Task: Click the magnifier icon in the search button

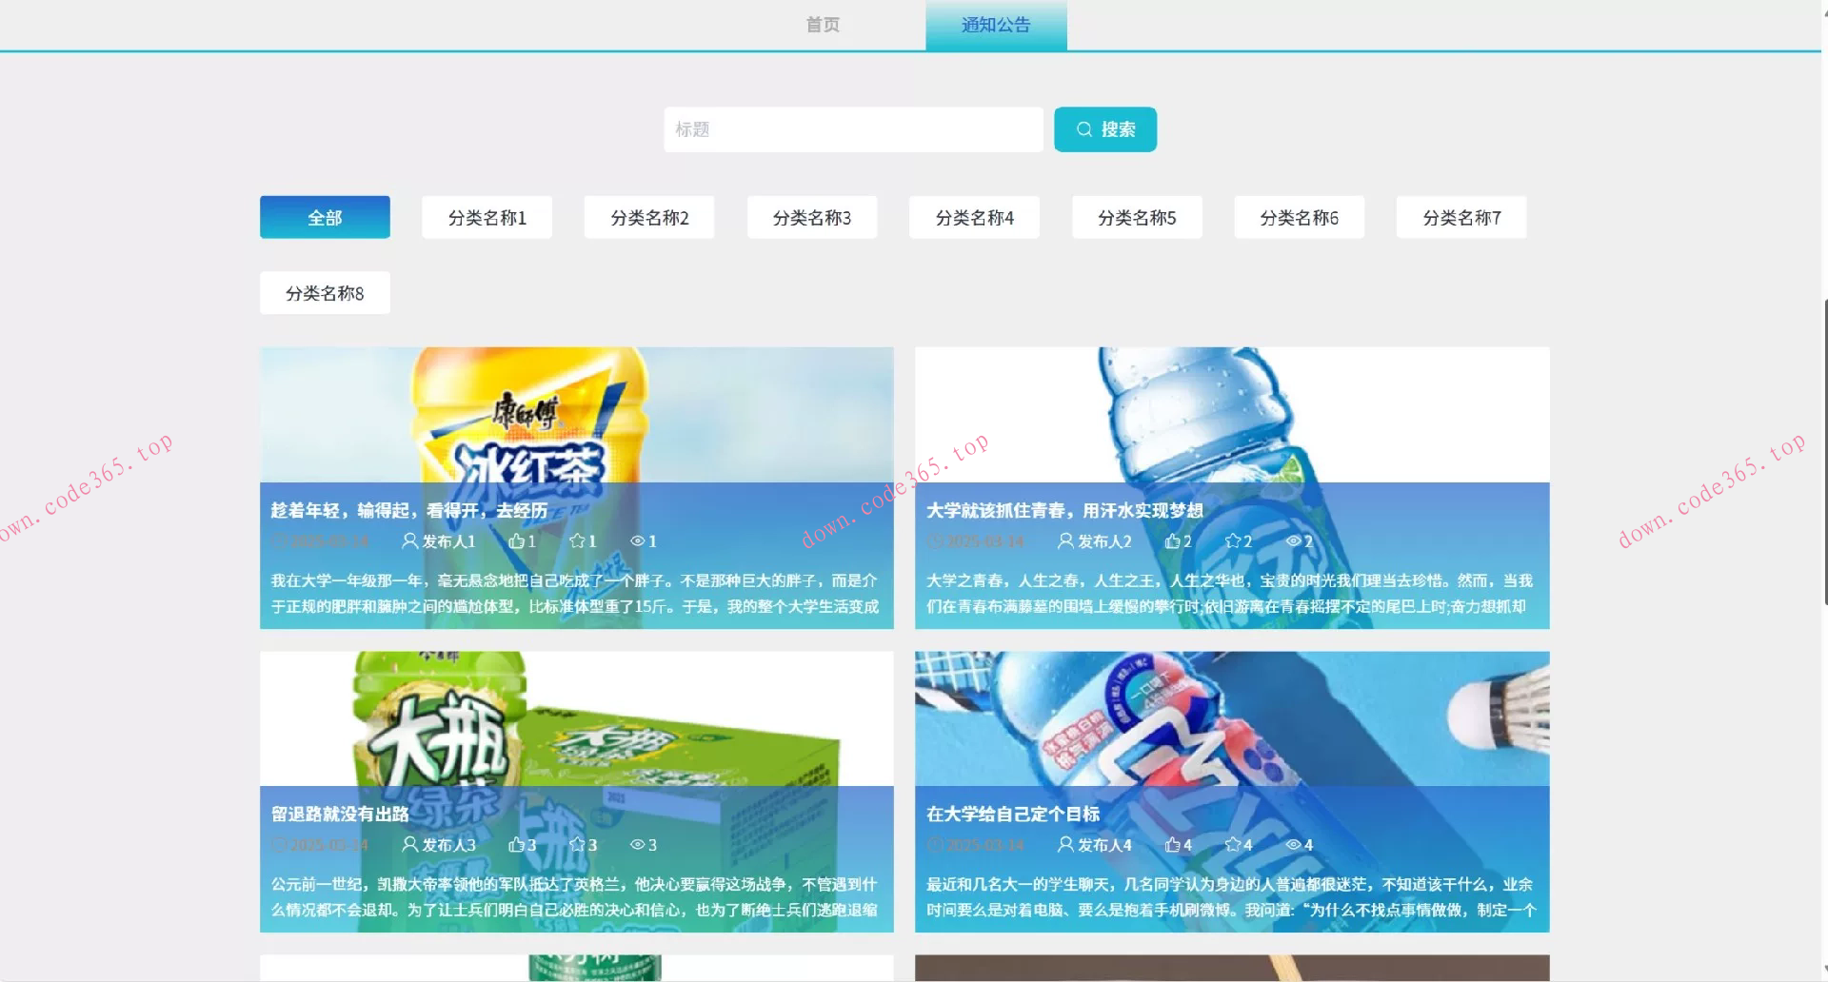Action: 1084,129
